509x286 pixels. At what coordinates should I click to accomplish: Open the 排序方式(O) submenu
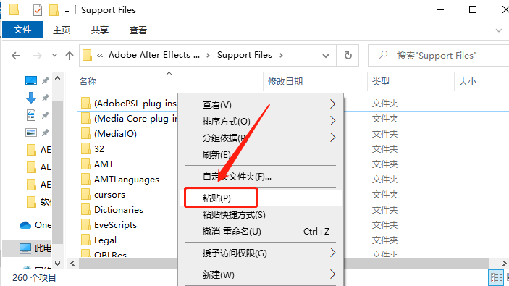261,121
